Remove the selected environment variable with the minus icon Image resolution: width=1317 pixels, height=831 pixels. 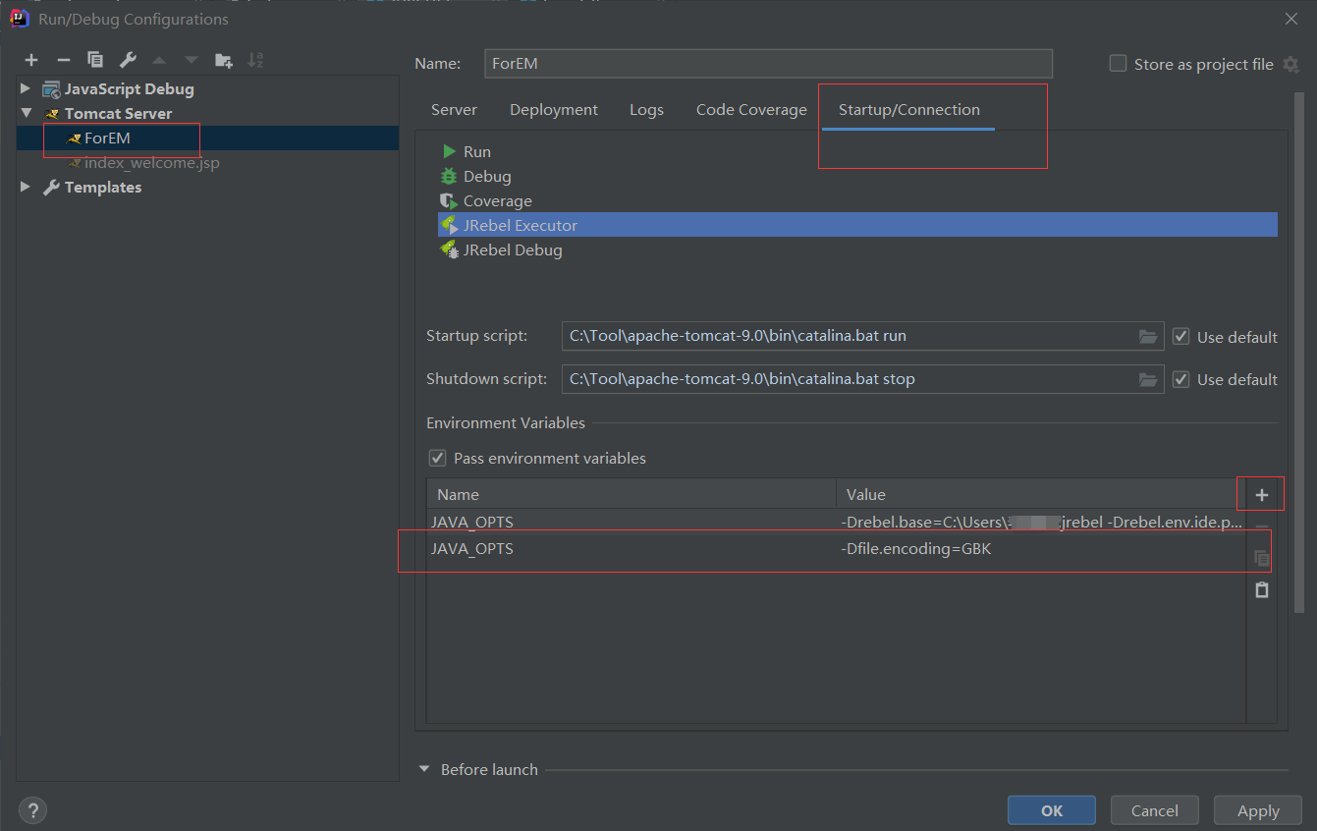(1262, 527)
